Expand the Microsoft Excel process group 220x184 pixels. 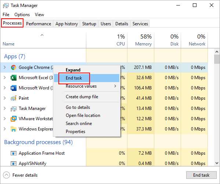click(5, 78)
